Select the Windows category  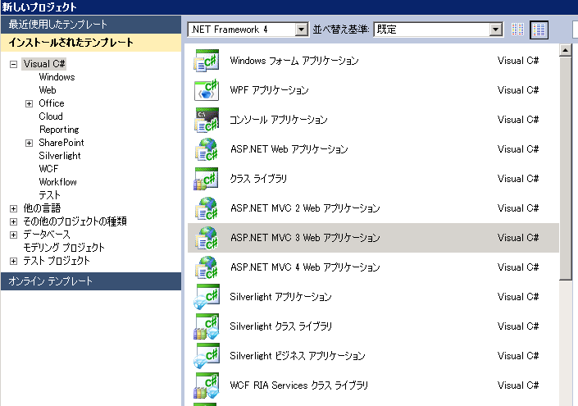(57, 77)
